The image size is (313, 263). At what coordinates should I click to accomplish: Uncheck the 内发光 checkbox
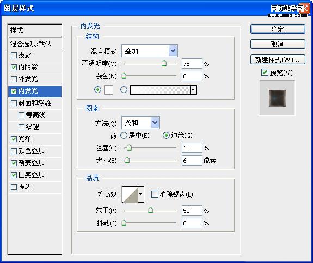coord(14,91)
